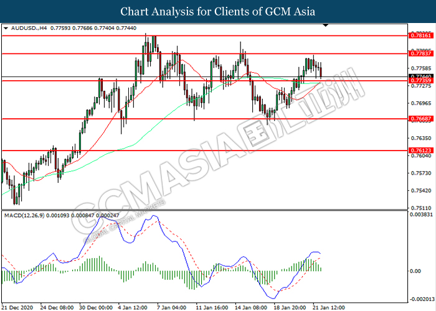Image resolution: width=436 pixels, height=311 pixels.
Task: Click the 0.003831 MACD scale value
Action: point(421,215)
